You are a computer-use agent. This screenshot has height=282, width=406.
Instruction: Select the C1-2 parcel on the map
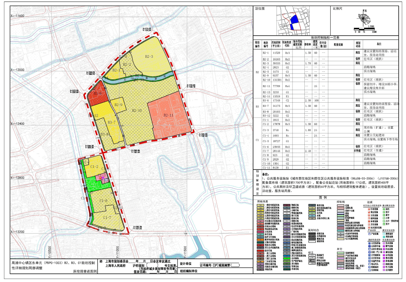click(x=94, y=167)
